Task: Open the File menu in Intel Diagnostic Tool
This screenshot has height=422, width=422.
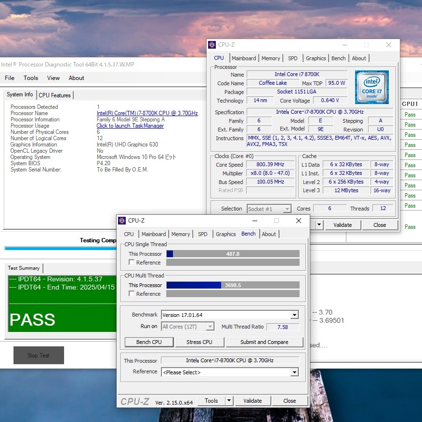Action: pos(10,78)
